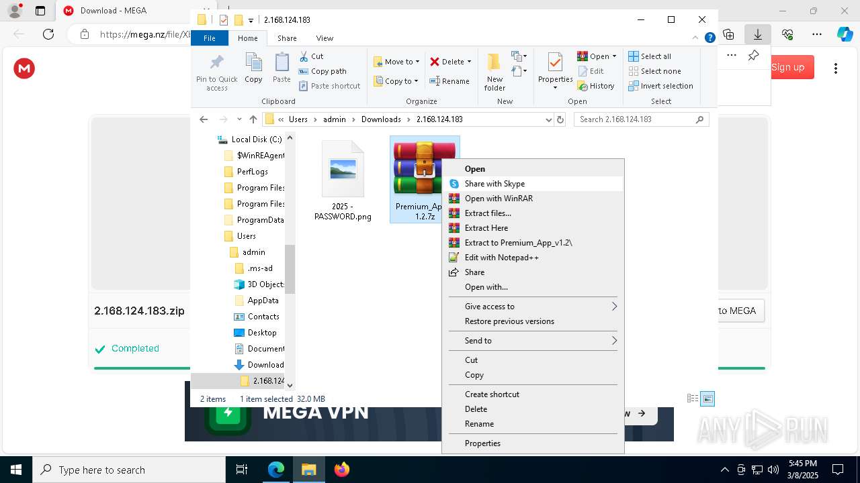Open the ribbon Delete dropdown arrow
The width and height of the screenshot is (860, 483).
[x=469, y=62]
